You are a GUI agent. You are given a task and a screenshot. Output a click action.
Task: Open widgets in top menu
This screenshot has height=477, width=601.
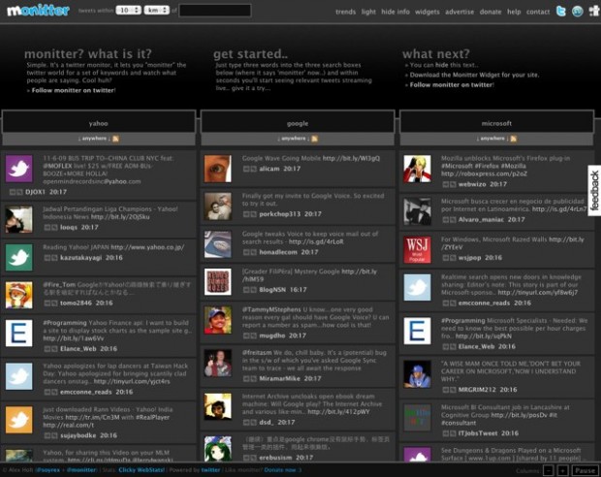[427, 12]
